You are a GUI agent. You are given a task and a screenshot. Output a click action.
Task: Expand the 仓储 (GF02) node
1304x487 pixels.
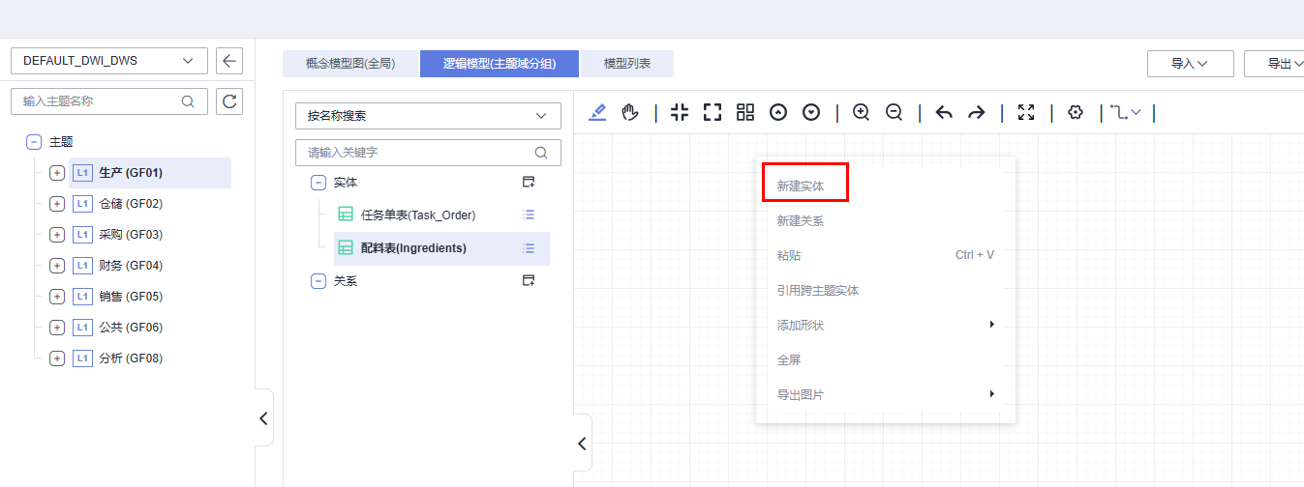tap(57, 204)
